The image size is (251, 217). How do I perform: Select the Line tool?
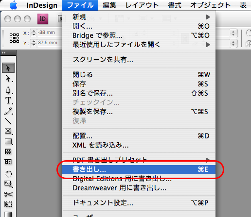click(8, 121)
